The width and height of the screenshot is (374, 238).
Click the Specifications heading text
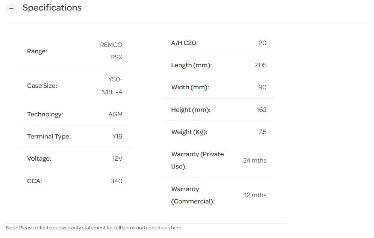(52, 8)
